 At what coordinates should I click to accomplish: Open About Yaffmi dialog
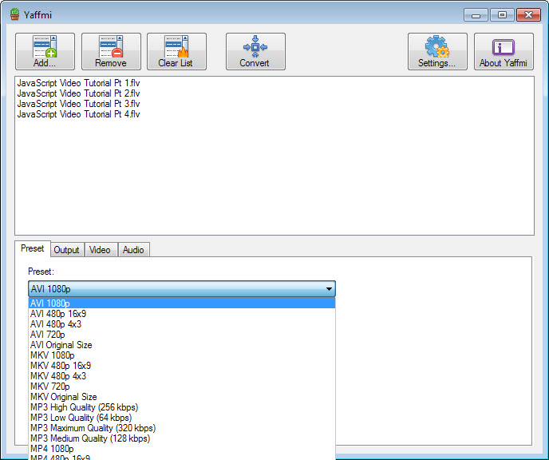[x=504, y=51]
